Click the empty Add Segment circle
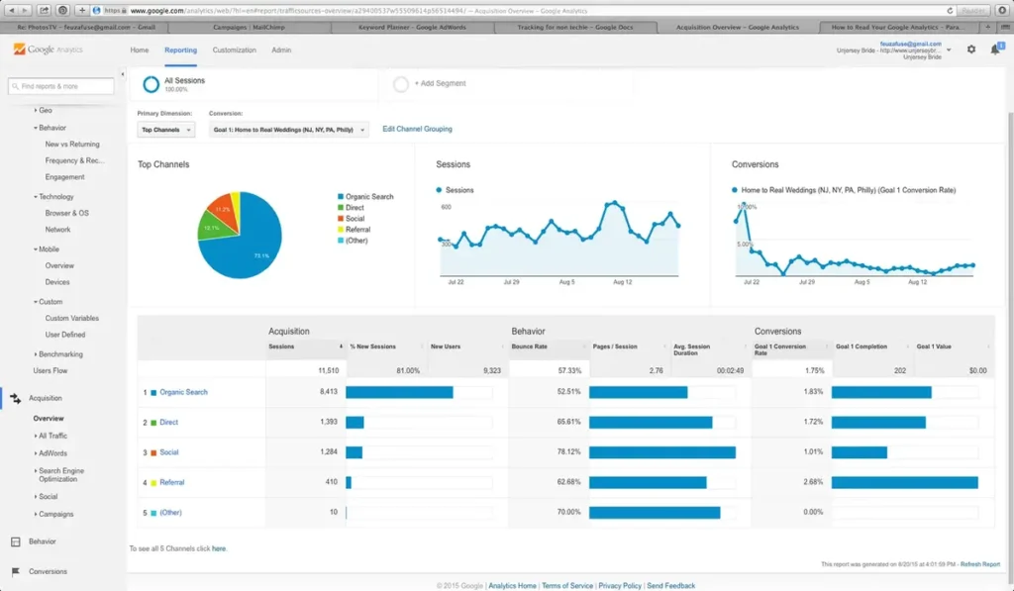1014x591 pixels. [x=401, y=84]
